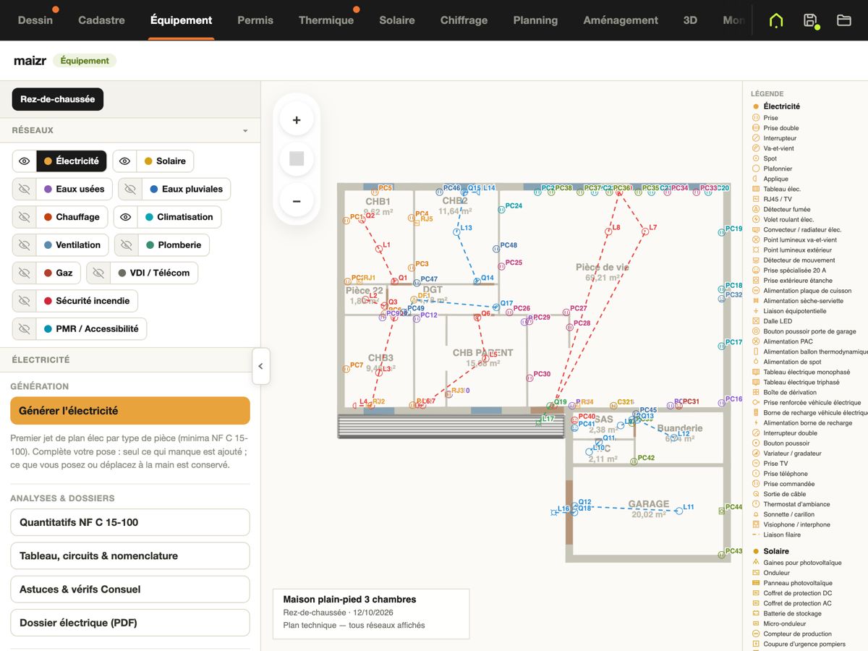
Task: Export Dossier électrique (PDF)
Action: point(130,623)
